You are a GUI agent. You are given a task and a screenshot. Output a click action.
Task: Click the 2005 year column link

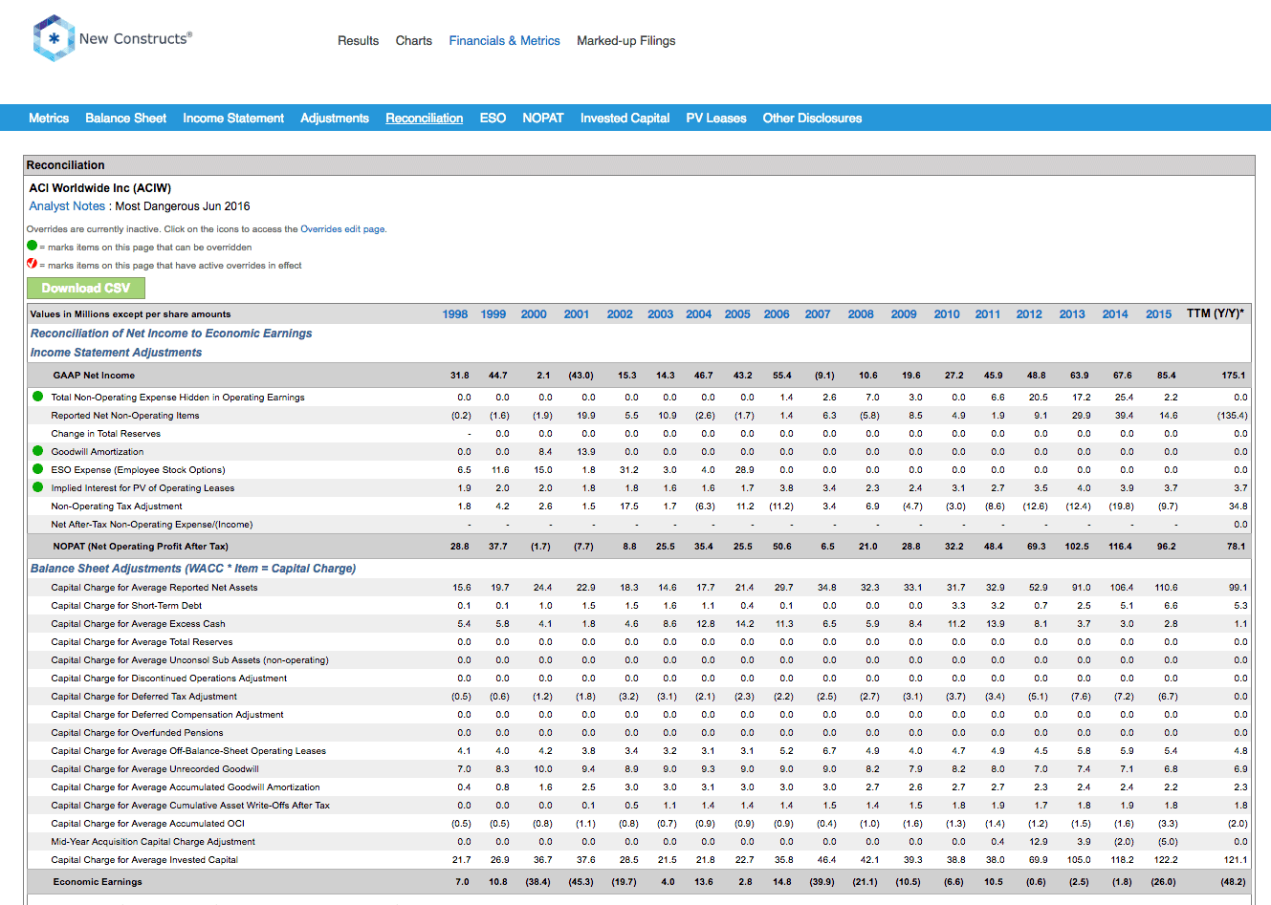737,314
